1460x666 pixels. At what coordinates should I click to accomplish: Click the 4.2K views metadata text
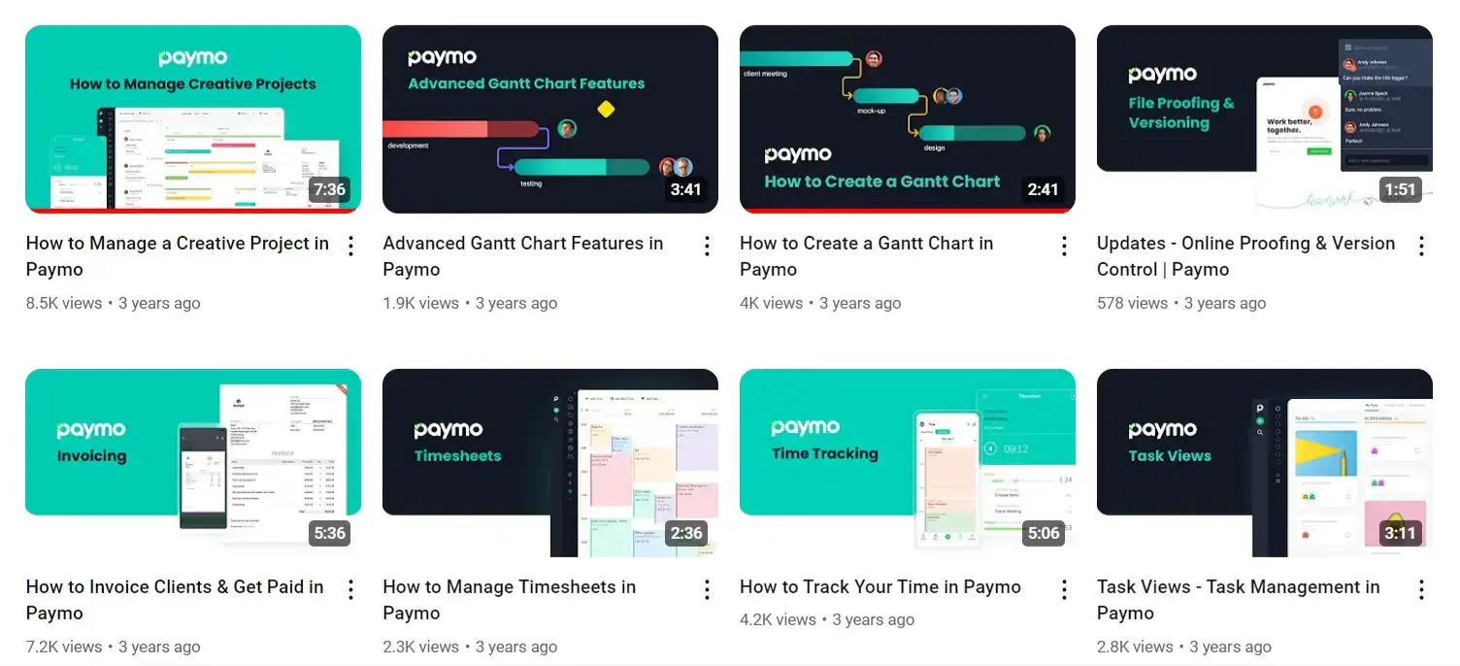click(x=779, y=619)
